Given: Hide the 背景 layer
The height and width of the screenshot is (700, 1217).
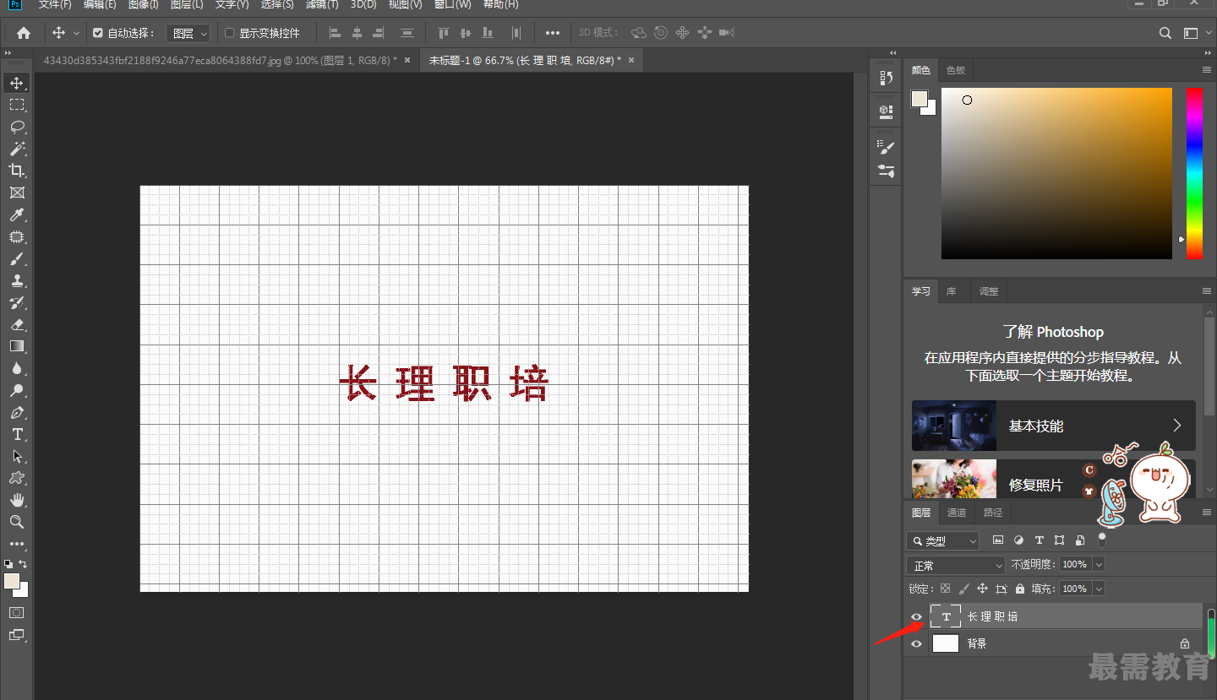Looking at the screenshot, I should [917, 643].
